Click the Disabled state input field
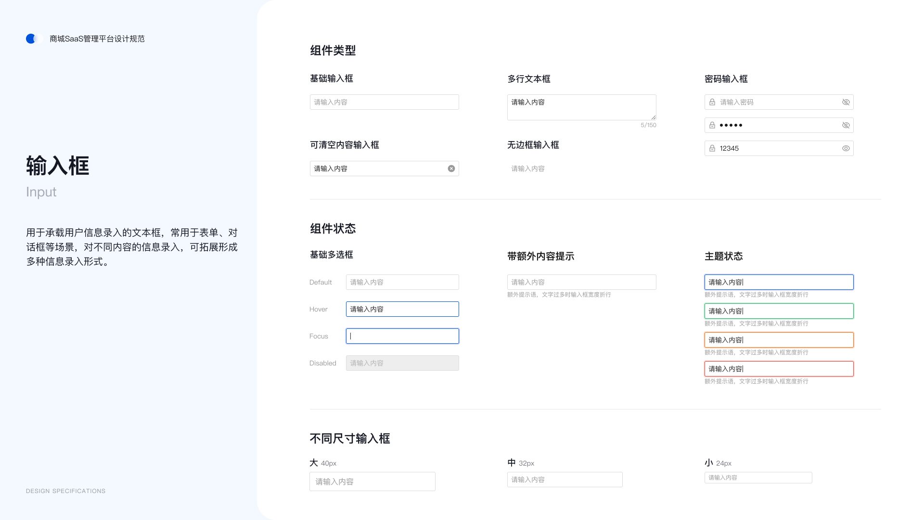 [x=402, y=363]
